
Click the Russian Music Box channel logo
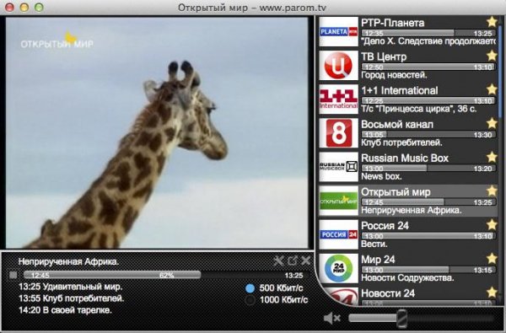pos(338,167)
